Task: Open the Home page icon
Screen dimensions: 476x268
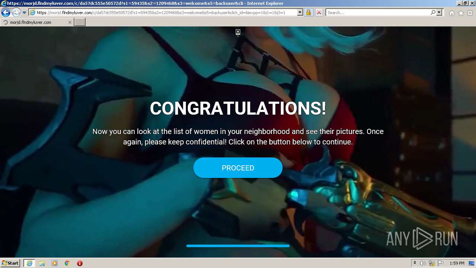Action: pyautogui.click(x=451, y=13)
